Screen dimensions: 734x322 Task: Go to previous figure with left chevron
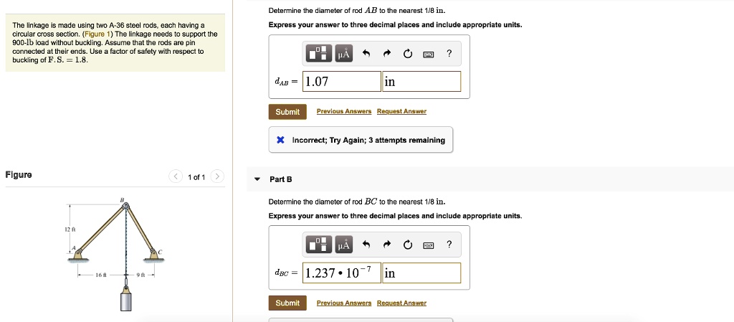pos(176,176)
